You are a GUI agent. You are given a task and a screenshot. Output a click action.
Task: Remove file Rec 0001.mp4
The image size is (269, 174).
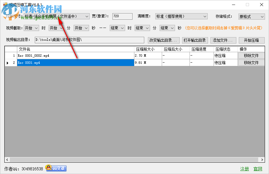coord(251,63)
